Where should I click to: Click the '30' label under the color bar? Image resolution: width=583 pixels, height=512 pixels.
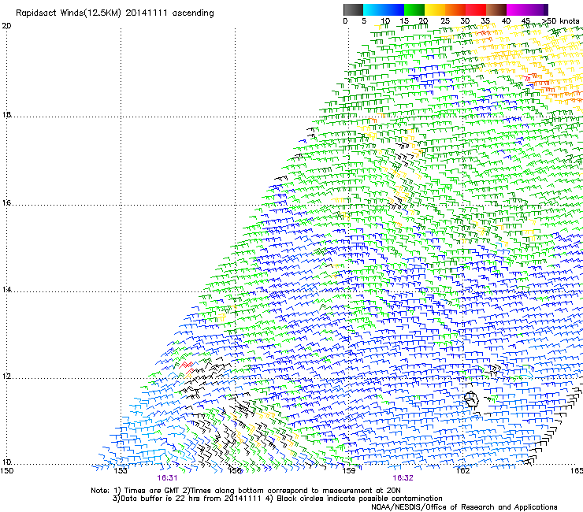click(465, 21)
